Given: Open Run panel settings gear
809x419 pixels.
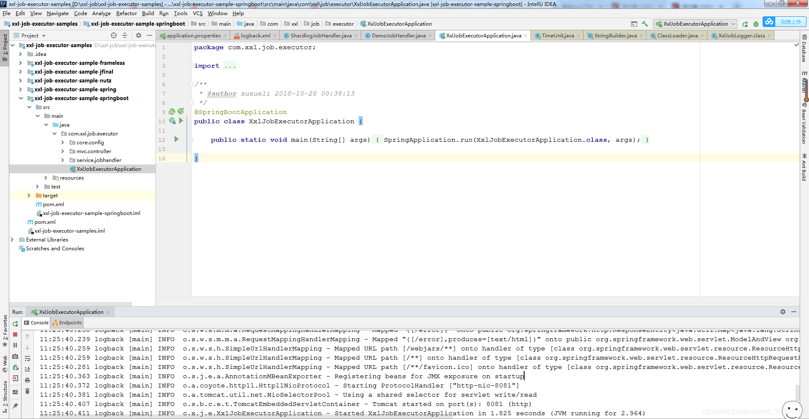Looking at the screenshot, I should pyautogui.click(x=783, y=312).
